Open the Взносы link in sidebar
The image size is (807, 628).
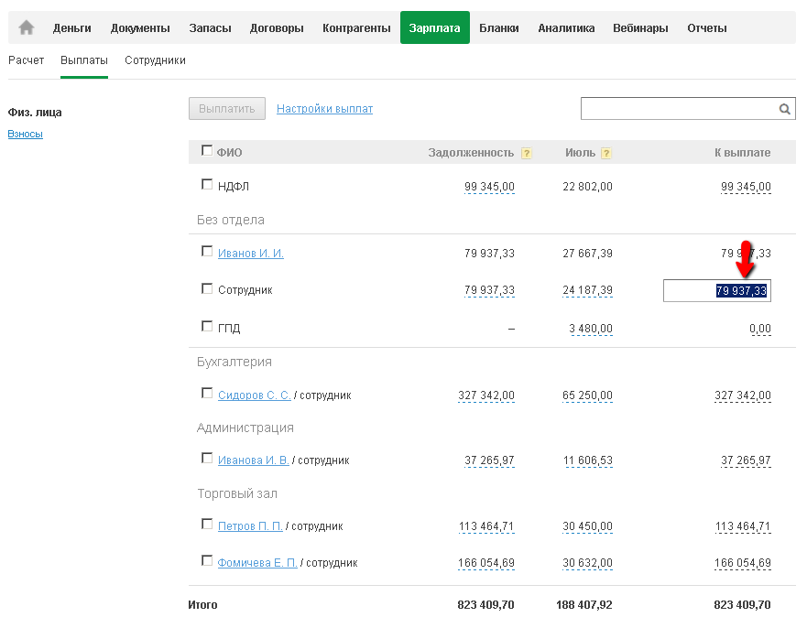click(25, 134)
